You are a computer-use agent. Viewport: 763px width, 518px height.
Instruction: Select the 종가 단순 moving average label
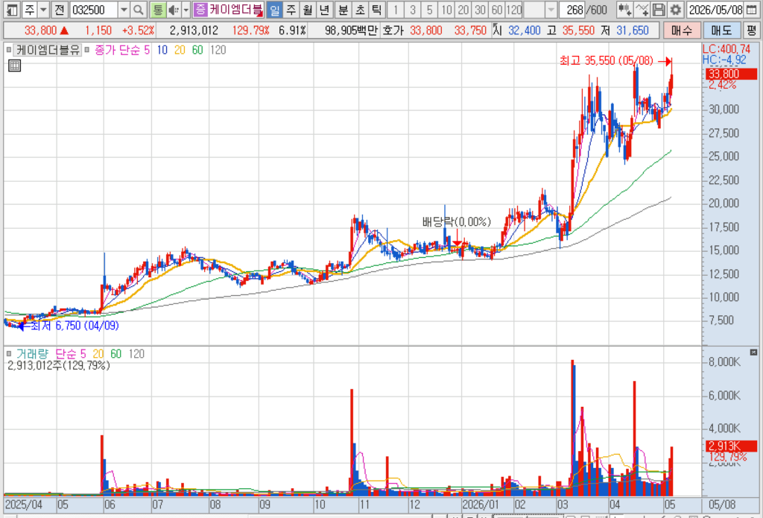click(x=118, y=50)
